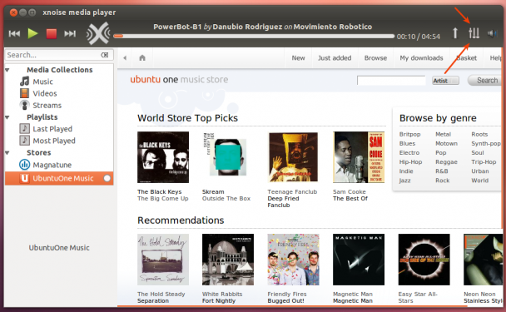This screenshot has width=506, height=312.
Task: Open the equalizer settings icon
Action: [x=474, y=33]
